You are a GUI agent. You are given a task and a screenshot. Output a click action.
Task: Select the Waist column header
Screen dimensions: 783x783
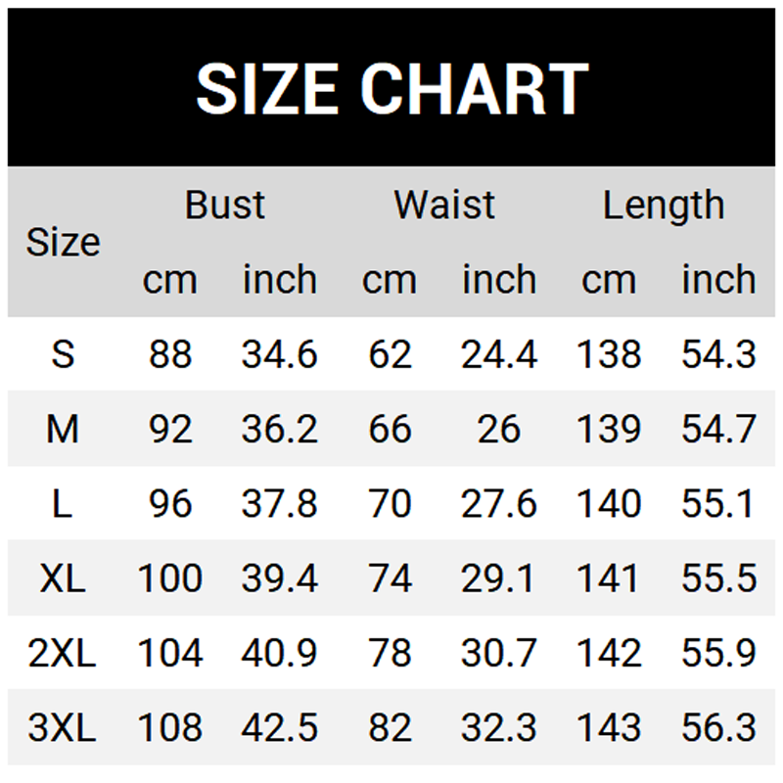point(444,206)
